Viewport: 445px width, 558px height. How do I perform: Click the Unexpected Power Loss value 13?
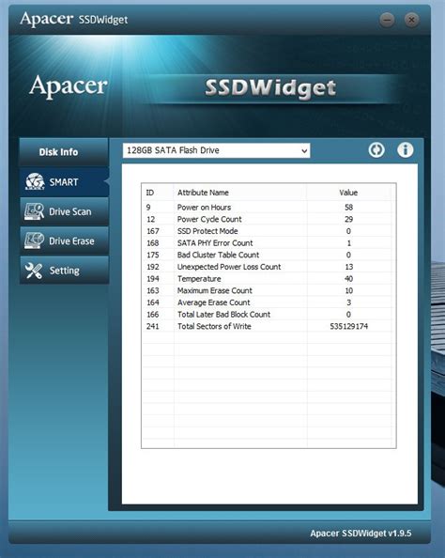tap(348, 267)
